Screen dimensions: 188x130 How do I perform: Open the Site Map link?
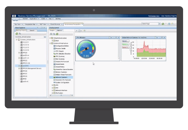(x=58, y=19)
